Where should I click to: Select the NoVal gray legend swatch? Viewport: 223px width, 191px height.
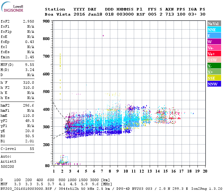click(214, 24)
